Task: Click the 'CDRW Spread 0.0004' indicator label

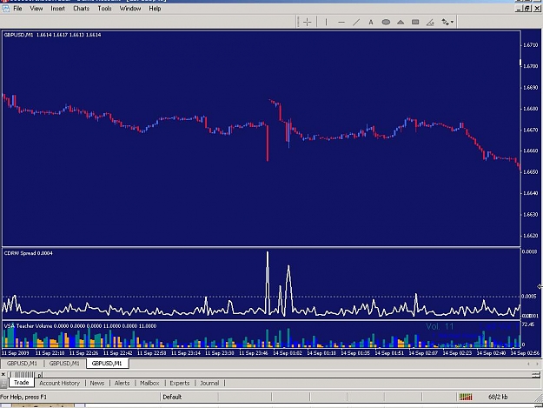Action: pyautogui.click(x=29, y=253)
